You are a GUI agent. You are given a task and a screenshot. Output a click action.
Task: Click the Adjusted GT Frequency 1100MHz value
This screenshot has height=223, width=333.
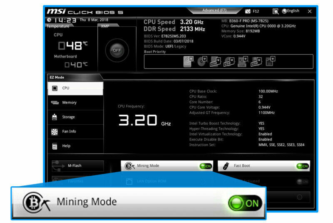266,113
